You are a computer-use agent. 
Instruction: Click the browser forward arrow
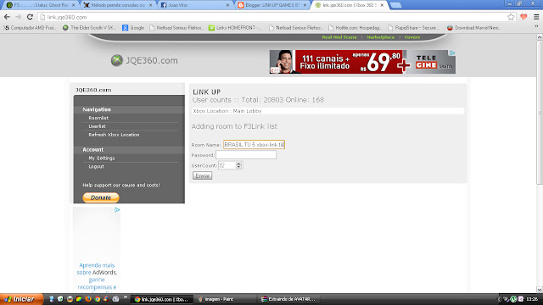click(19, 17)
